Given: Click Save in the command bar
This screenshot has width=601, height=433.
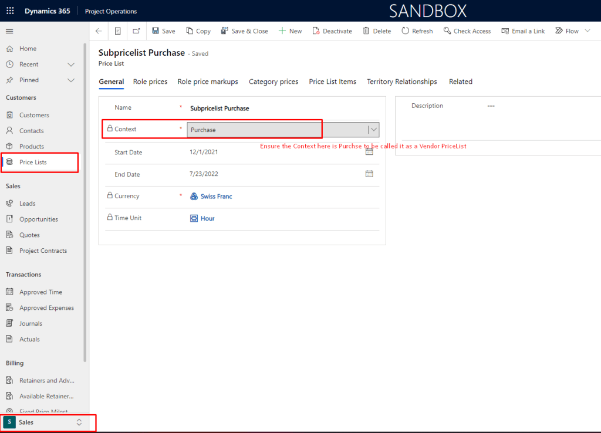Looking at the screenshot, I should pos(163,31).
